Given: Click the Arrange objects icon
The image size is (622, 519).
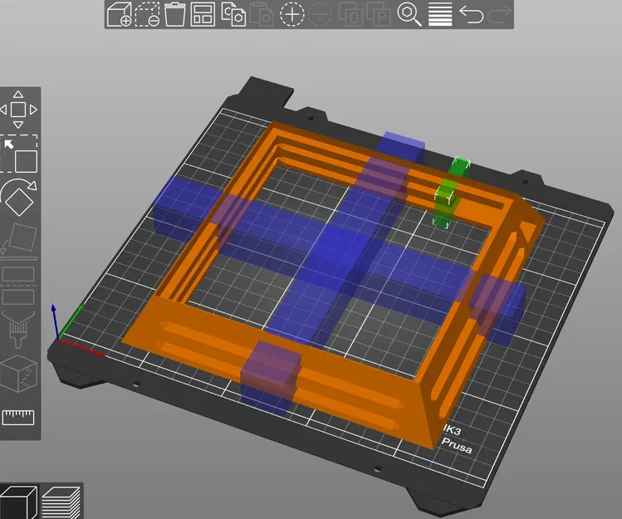Looking at the screenshot, I should [203, 14].
